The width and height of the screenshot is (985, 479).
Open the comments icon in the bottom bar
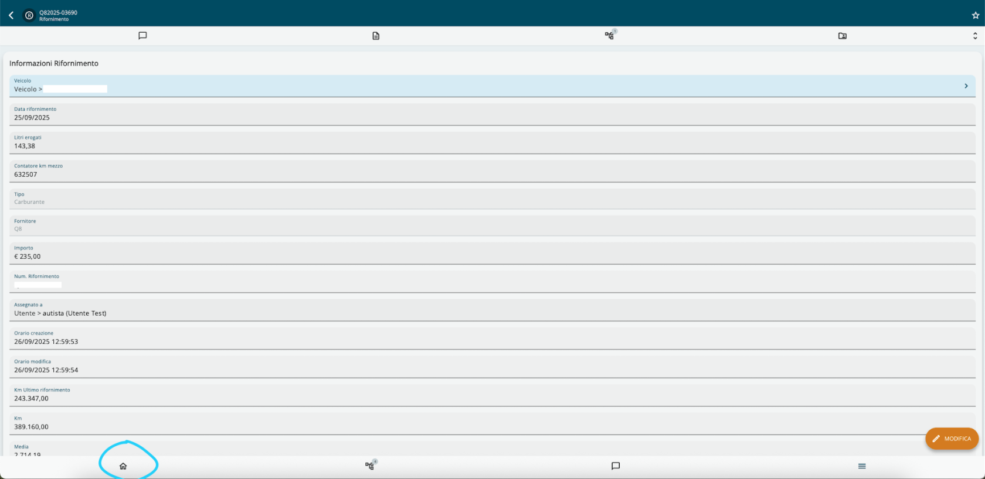pos(615,466)
